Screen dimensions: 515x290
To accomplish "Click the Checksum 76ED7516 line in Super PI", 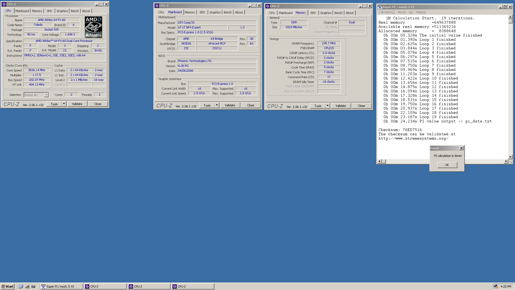I will (x=400, y=130).
